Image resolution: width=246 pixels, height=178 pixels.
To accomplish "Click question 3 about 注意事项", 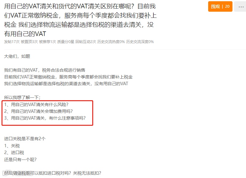I will tap(45, 118).
